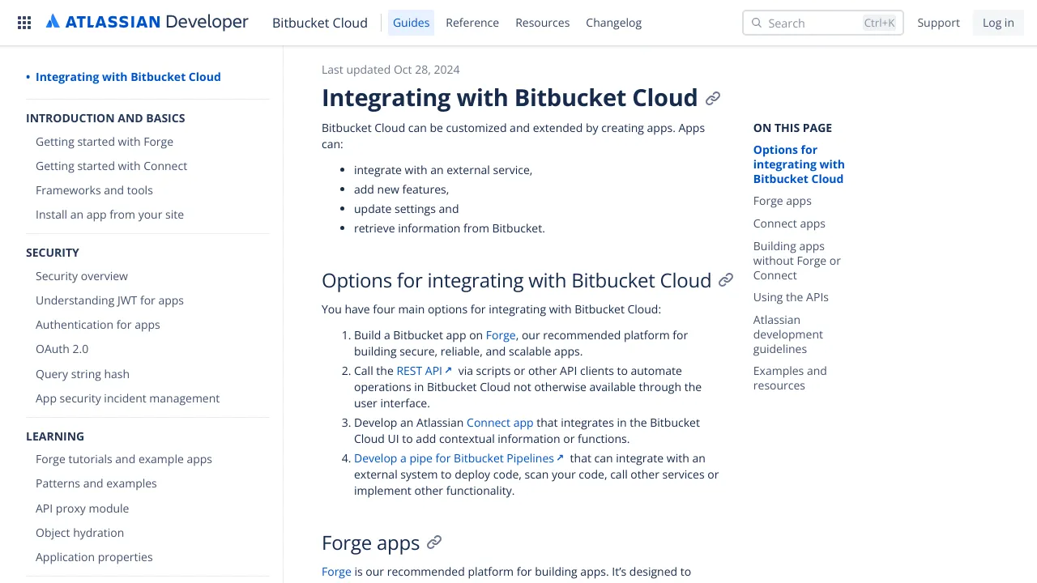
Task: Copy anchor link beside Forge apps heading
Action: 434,543
